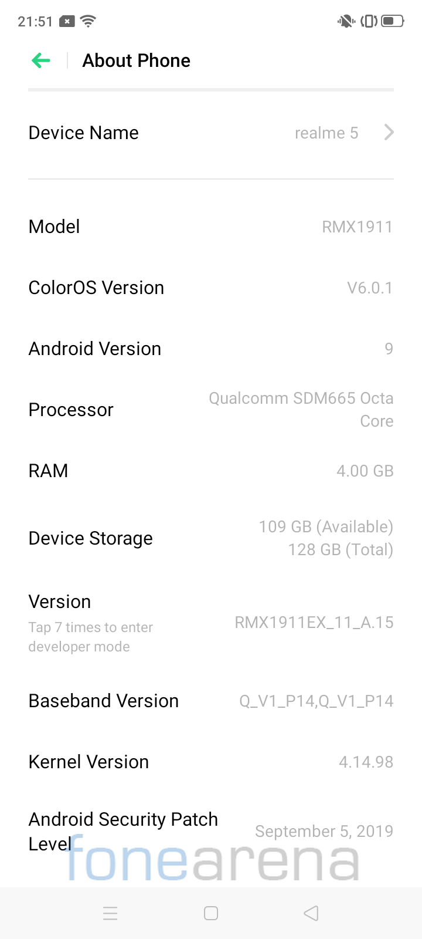Tap the ColorOS Version entry

pyautogui.click(x=211, y=288)
